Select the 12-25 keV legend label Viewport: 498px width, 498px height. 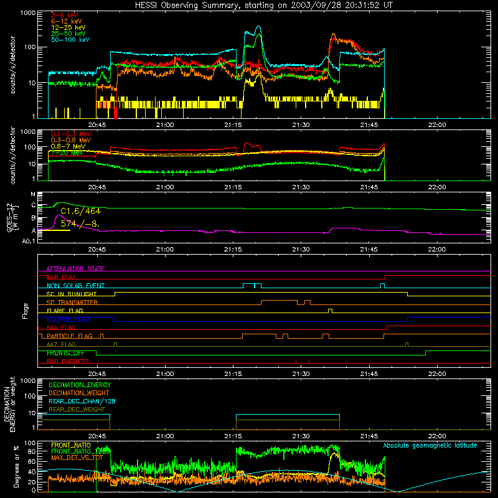tap(68, 27)
